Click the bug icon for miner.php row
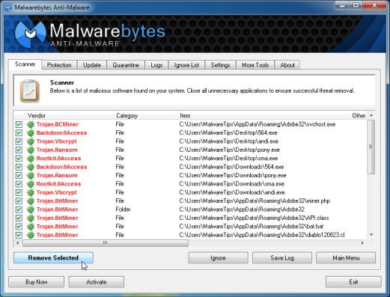This screenshot has height=297, width=390. tap(31, 201)
